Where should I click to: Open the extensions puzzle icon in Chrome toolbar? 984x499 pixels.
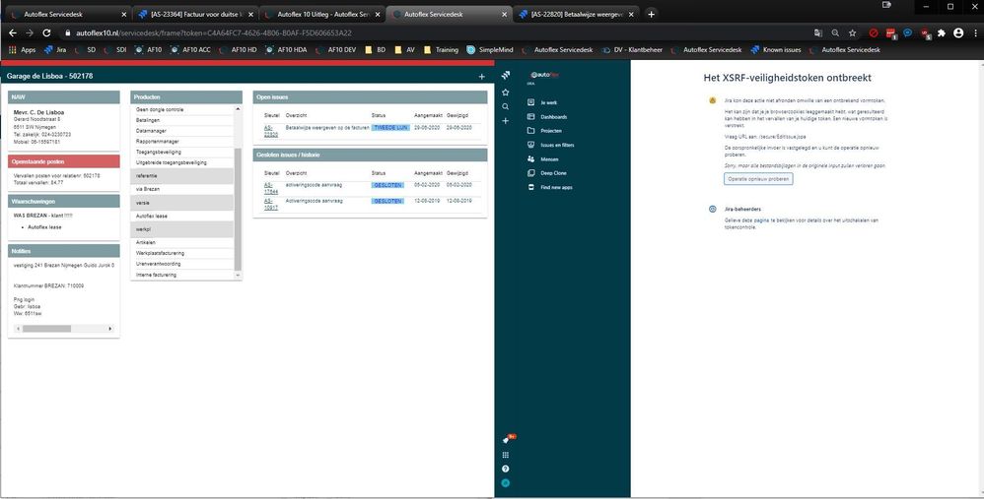pyautogui.click(x=942, y=33)
